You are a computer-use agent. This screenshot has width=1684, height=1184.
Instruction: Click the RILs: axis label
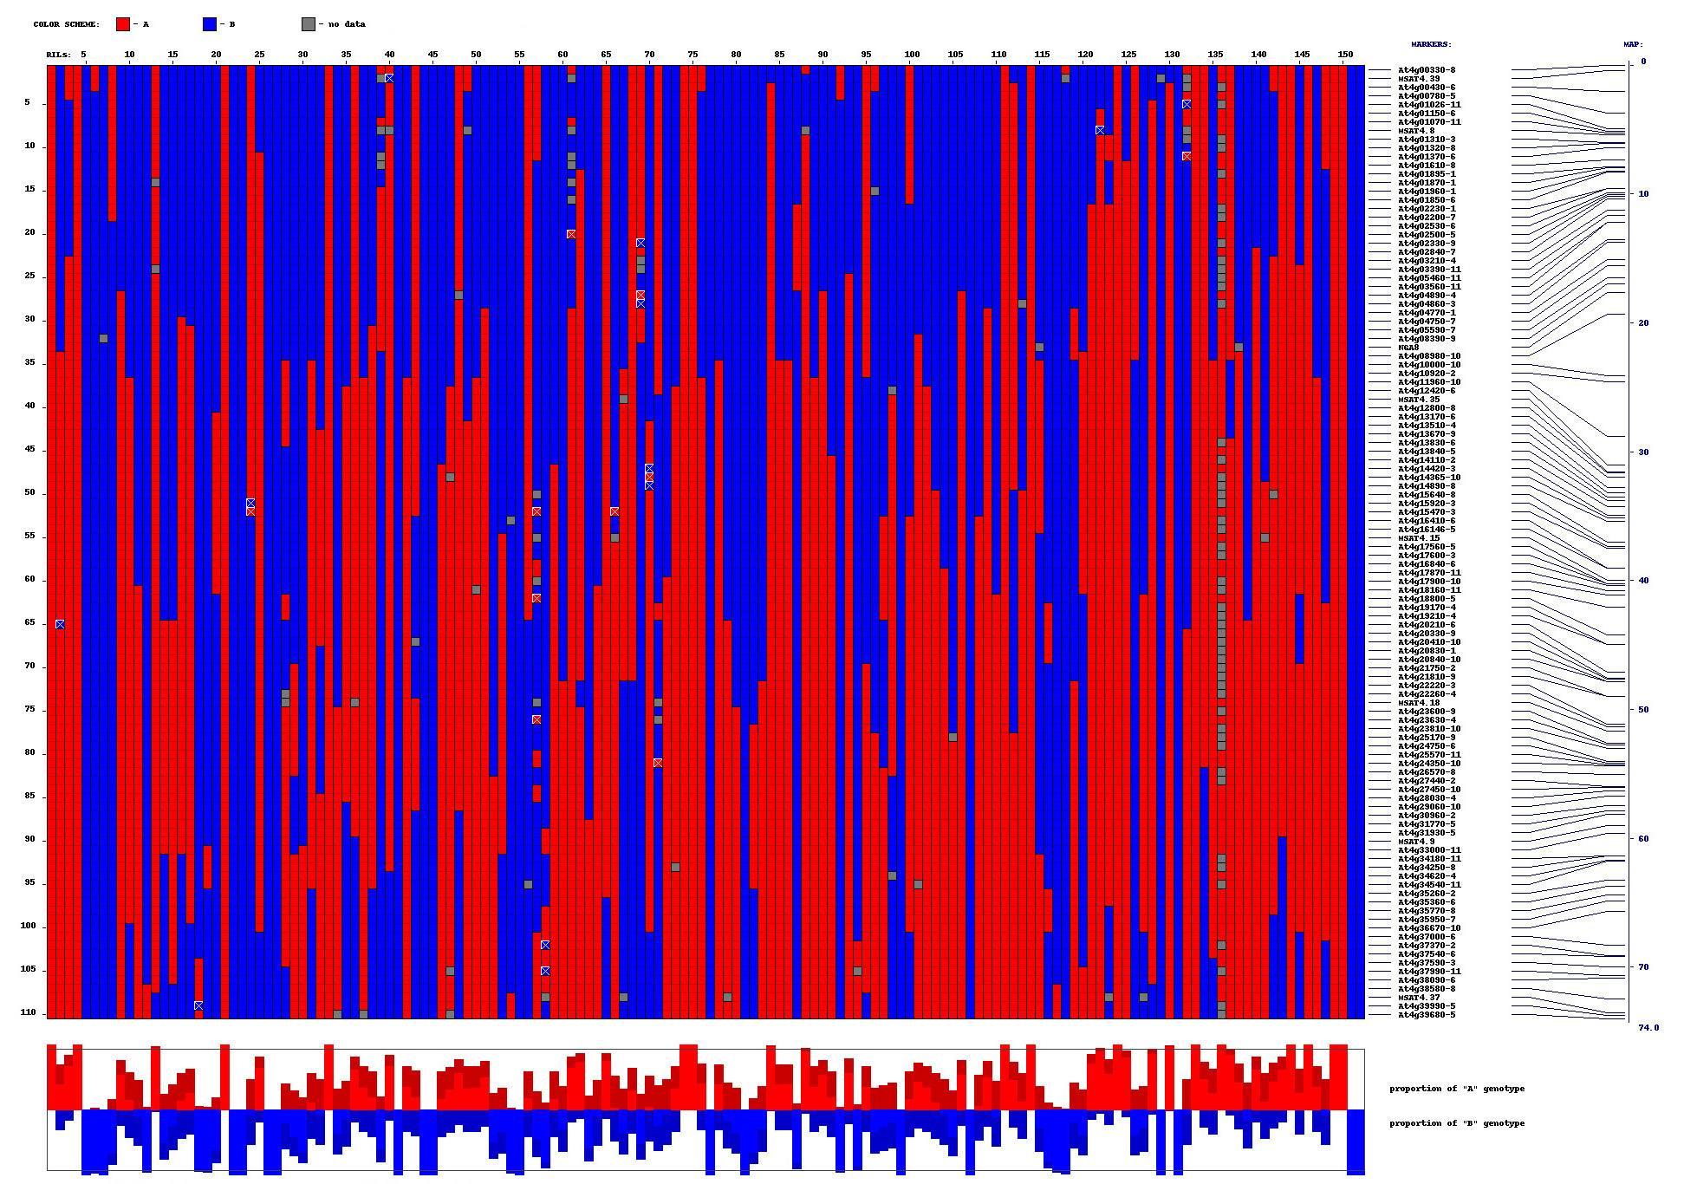59,55
